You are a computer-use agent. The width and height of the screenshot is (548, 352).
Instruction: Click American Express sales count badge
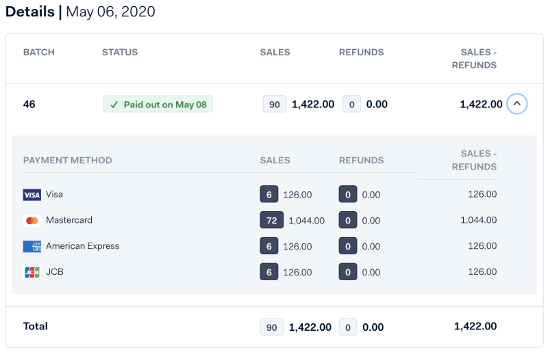coord(269,246)
